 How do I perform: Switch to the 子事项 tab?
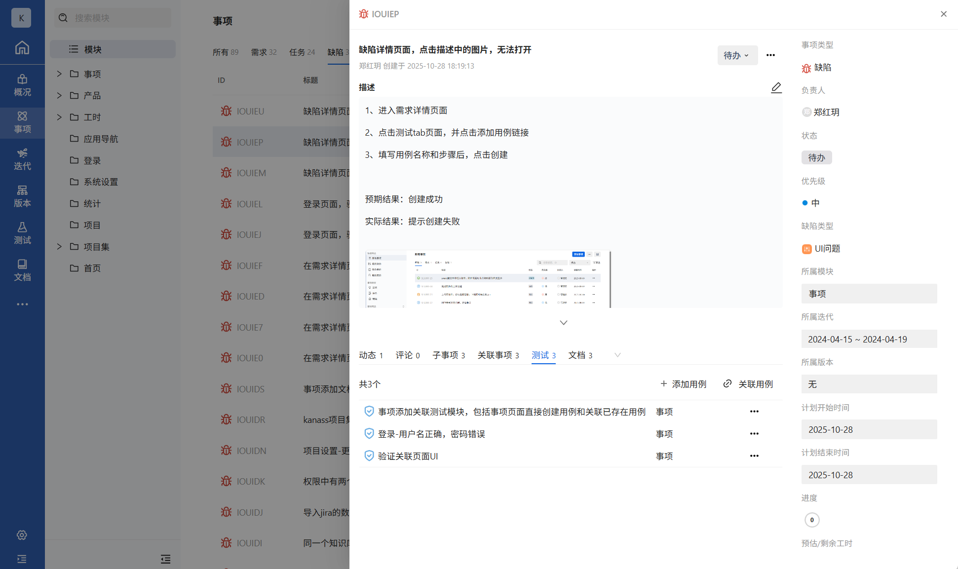(448, 355)
